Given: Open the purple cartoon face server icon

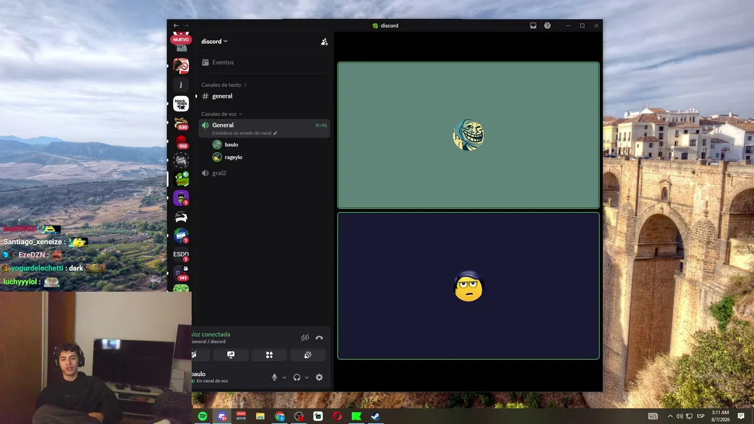Looking at the screenshot, I should tap(181, 198).
